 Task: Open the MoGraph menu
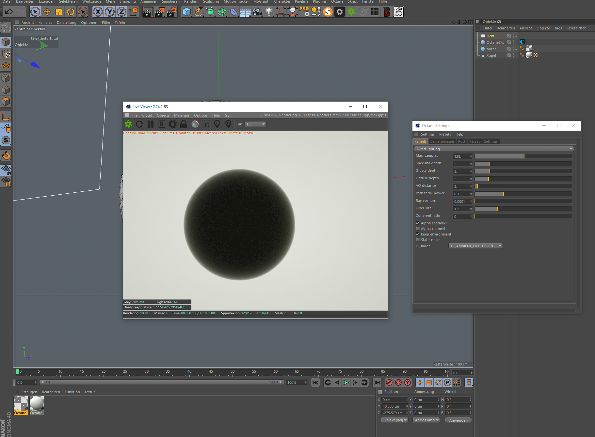pyautogui.click(x=261, y=2)
